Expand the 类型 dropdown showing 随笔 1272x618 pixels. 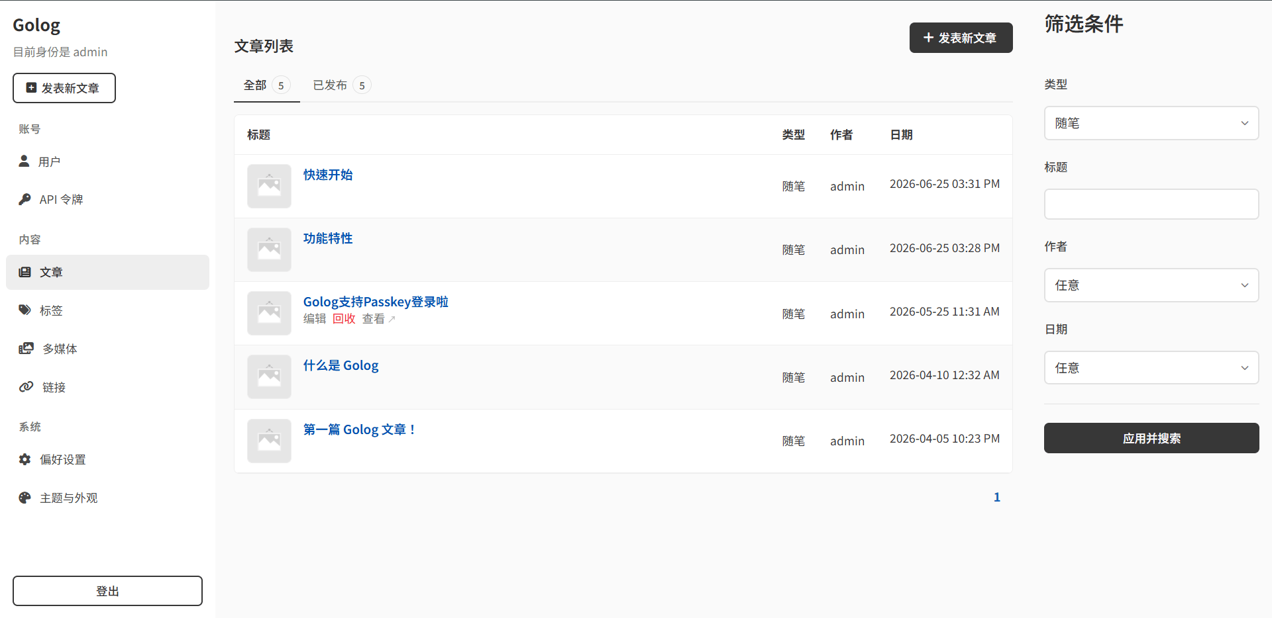coord(1151,123)
